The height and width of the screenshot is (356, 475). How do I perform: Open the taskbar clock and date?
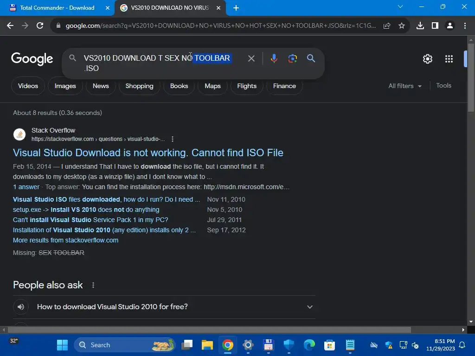[x=440, y=345]
